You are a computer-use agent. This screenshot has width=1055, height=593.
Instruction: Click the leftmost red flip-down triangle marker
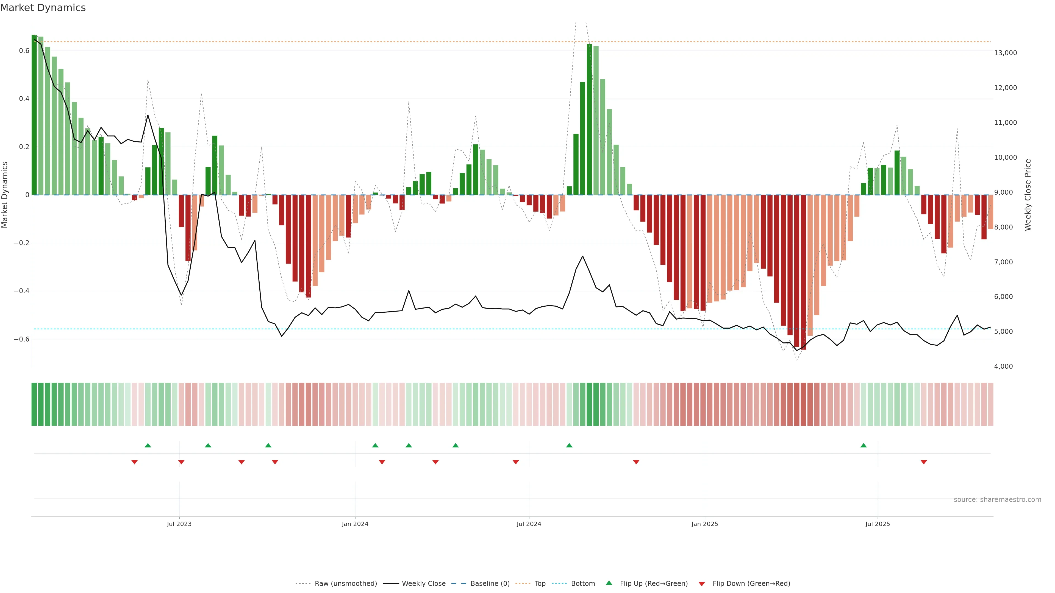134,462
